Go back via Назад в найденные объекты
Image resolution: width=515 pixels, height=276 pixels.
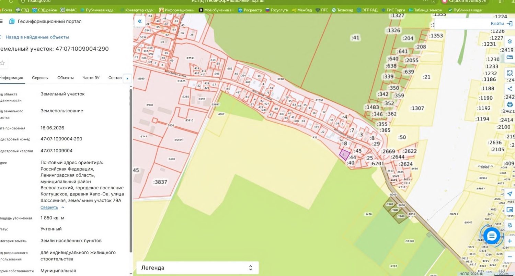(x=35, y=37)
